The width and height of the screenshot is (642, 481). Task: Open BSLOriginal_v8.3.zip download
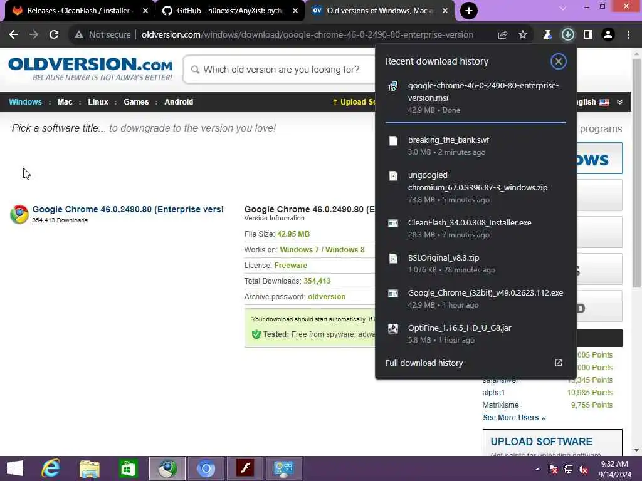coord(476,264)
